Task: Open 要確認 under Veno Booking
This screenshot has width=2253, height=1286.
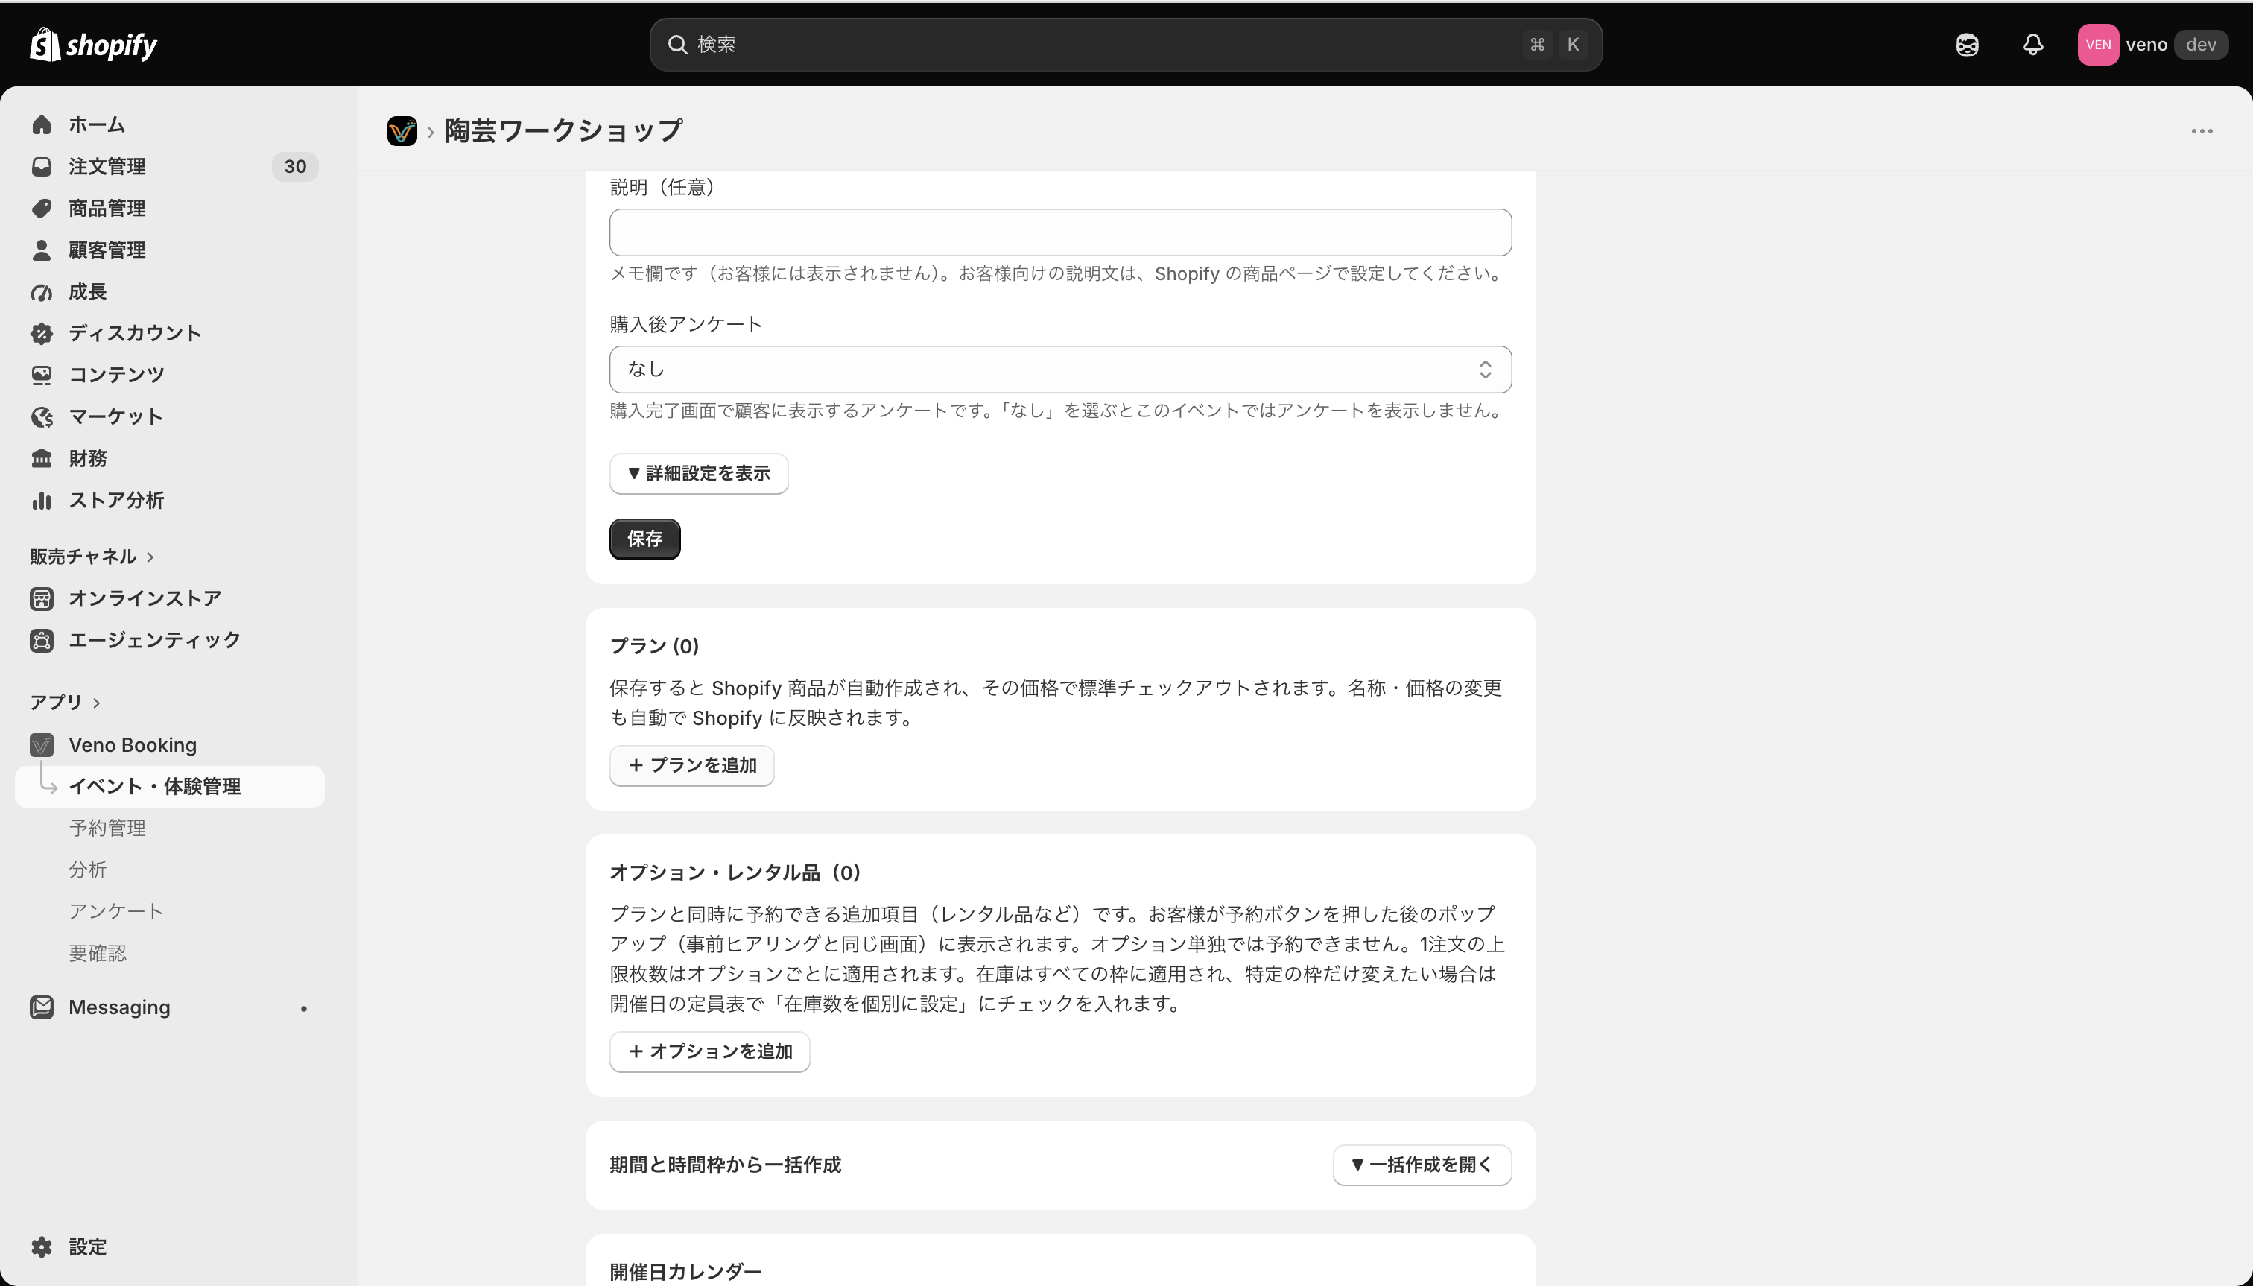Action: click(97, 953)
